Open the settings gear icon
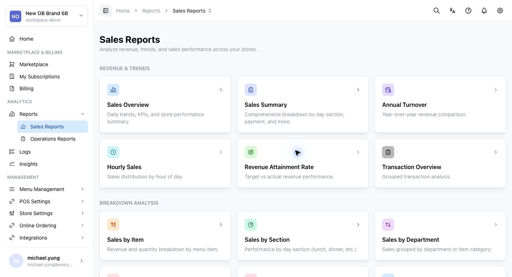The image size is (512, 277). [x=500, y=11]
